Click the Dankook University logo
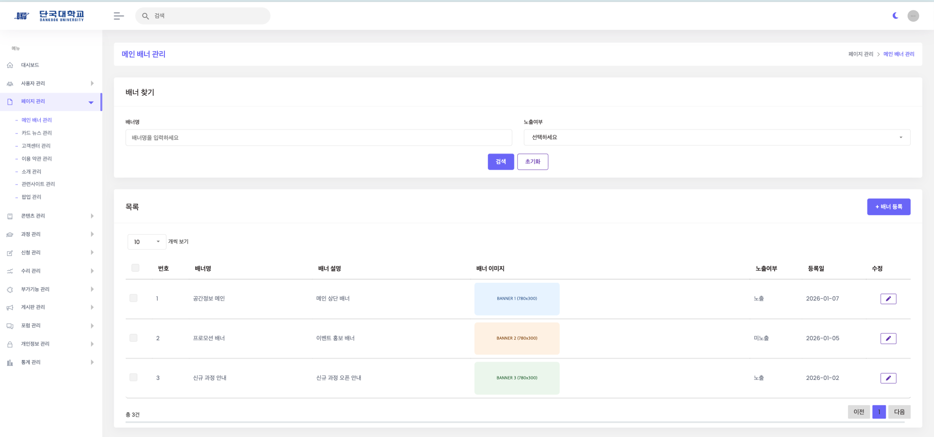934x437 pixels. (49, 16)
